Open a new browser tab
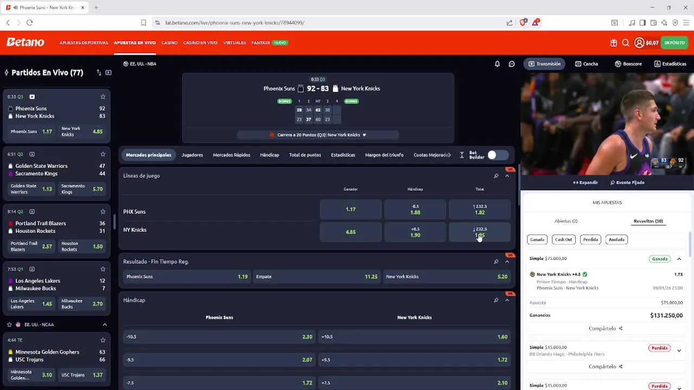The width and height of the screenshot is (694, 390). (96, 8)
